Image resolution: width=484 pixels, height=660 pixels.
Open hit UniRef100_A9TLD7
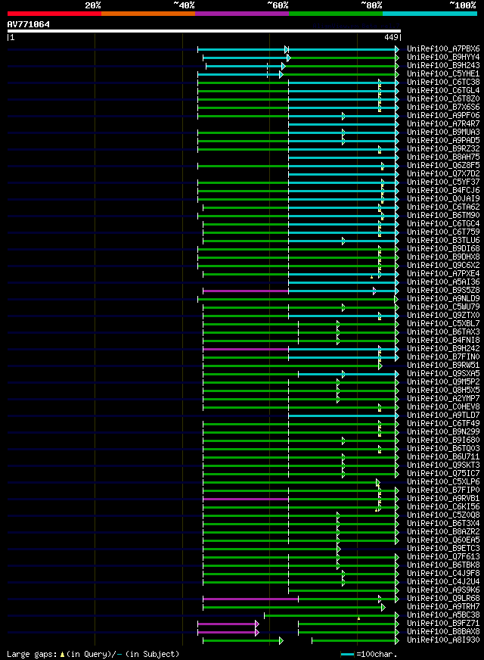pyautogui.click(x=443, y=416)
